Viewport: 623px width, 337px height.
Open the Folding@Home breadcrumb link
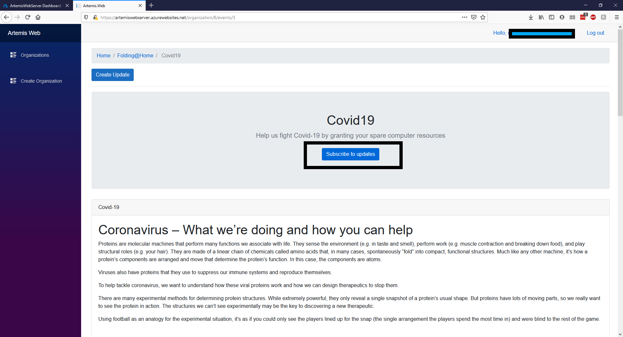(135, 55)
